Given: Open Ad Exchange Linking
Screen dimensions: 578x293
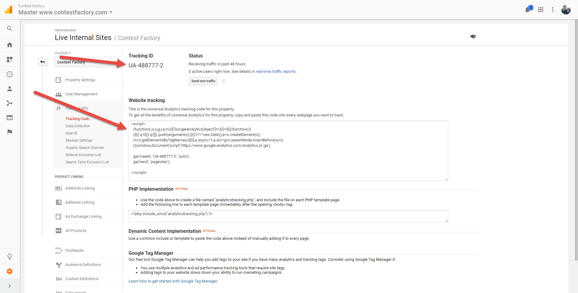Looking at the screenshot, I should pyautogui.click(x=83, y=217).
